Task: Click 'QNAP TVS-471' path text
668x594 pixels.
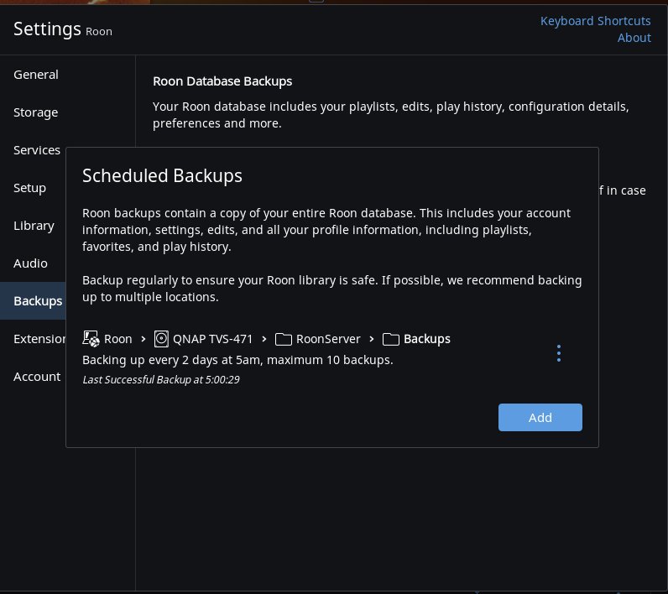Action: (x=212, y=339)
